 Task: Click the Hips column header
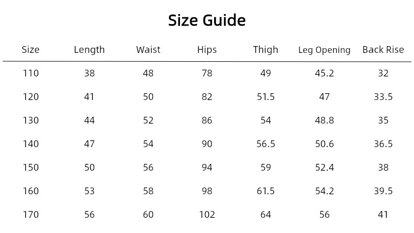click(207, 50)
